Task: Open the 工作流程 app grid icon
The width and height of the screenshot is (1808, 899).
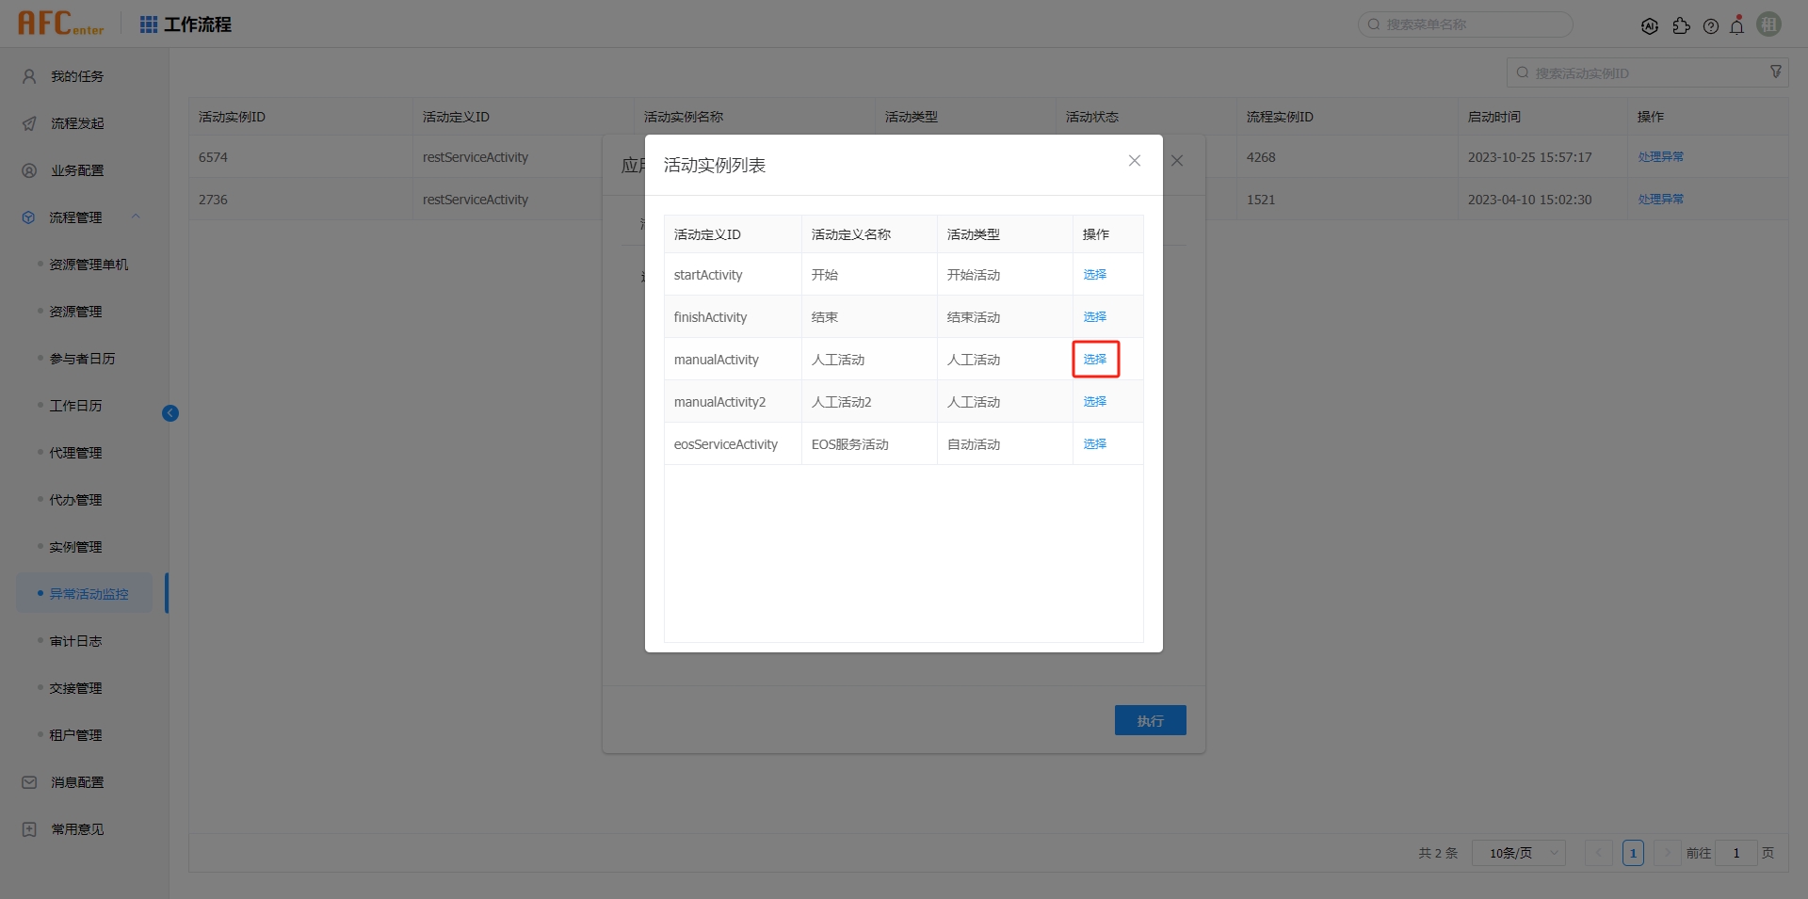Action: pyautogui.click(x=149, y=24)
